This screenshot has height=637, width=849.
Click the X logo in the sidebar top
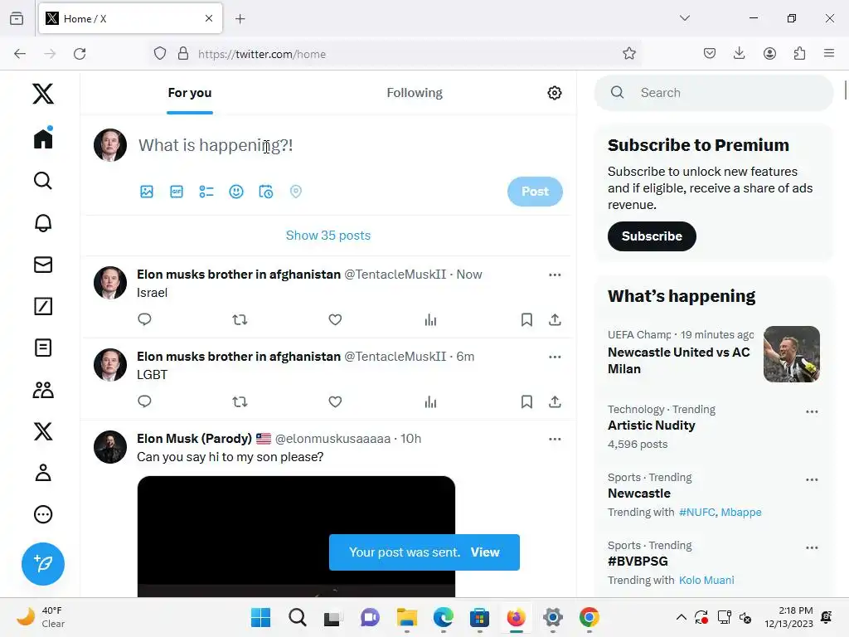[x=43, y=94]
